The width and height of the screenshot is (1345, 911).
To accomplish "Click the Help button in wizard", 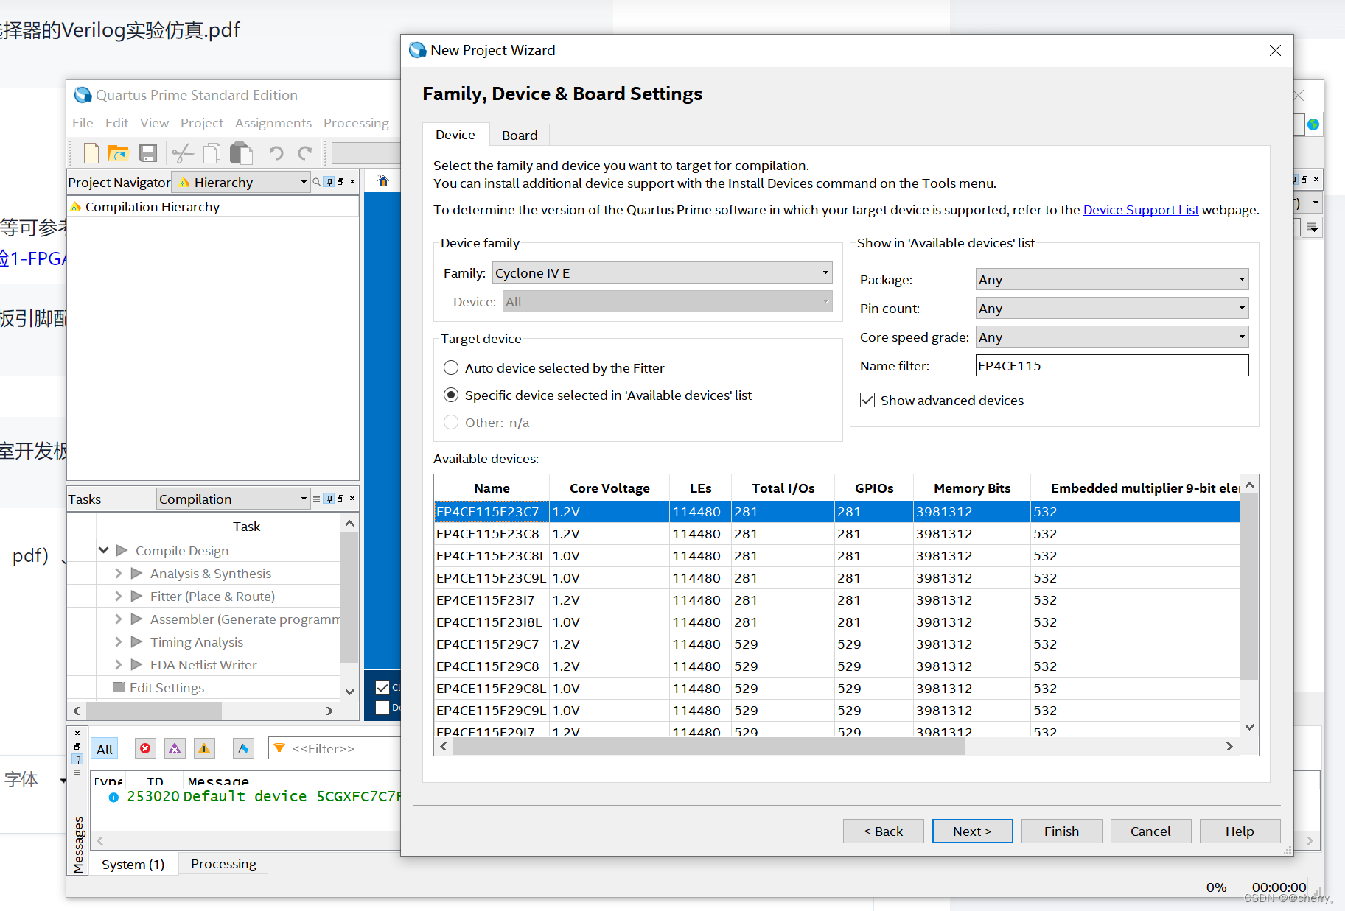I will pos(1240,831).
